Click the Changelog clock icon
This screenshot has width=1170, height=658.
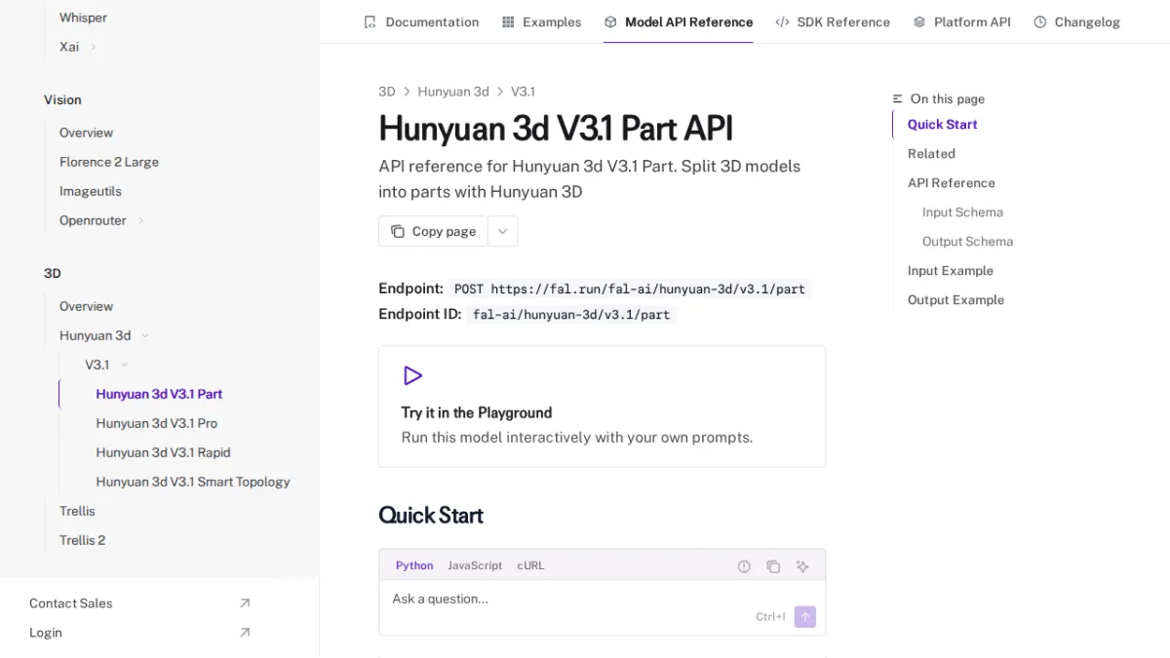pyautogui.click(x=1040, y=21)
